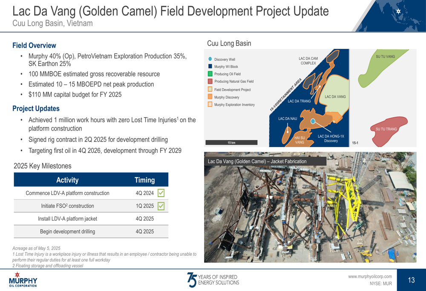Viewport: 426px width, 291px height.
Task: Click the LAC DA CAM COMPLEX map label
Action: click(x=308, y=61)
